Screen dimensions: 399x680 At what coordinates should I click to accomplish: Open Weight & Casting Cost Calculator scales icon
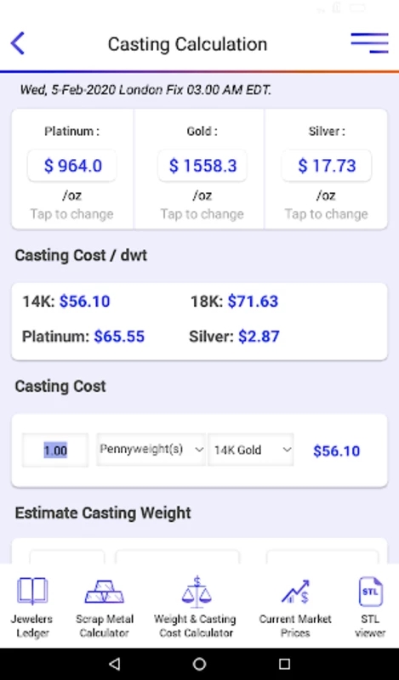tap(197, 592)
